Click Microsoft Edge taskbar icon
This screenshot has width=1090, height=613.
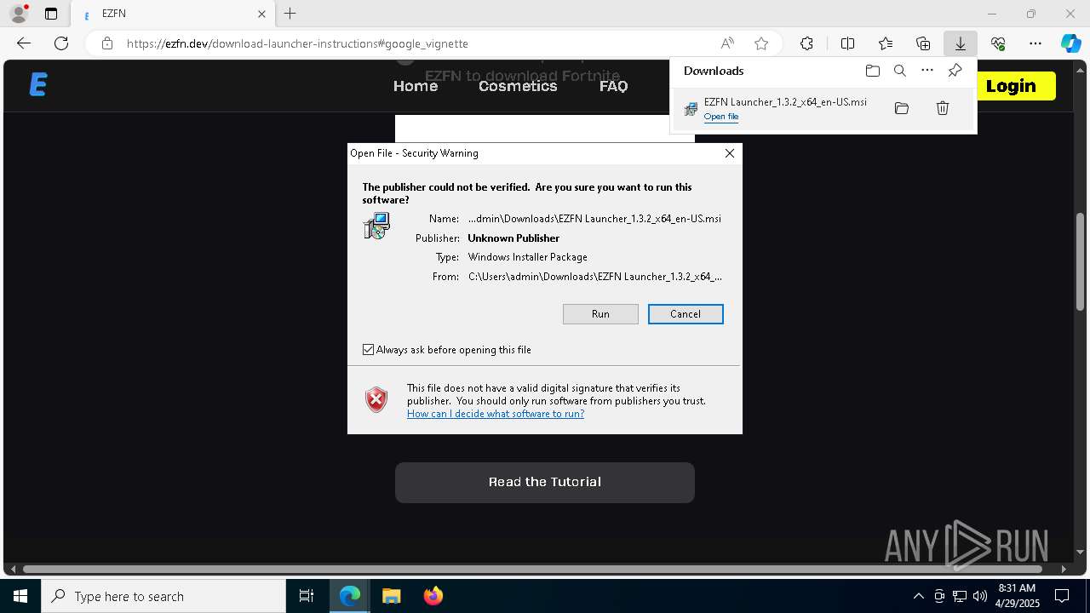(x=350, y=596)
